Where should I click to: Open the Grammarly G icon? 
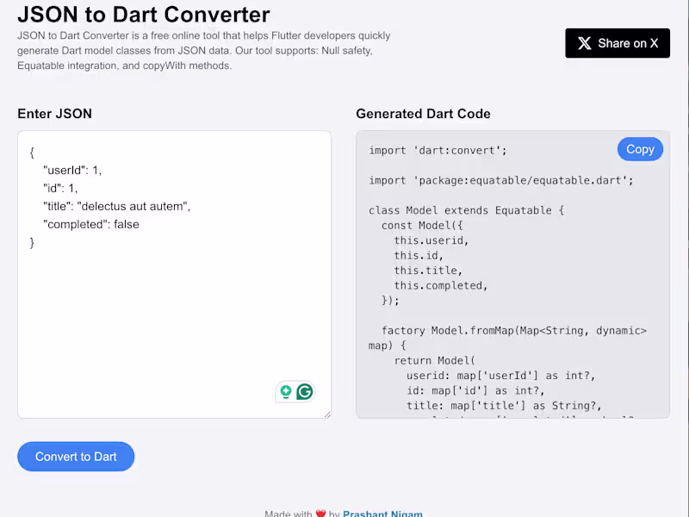coord(304,392)
